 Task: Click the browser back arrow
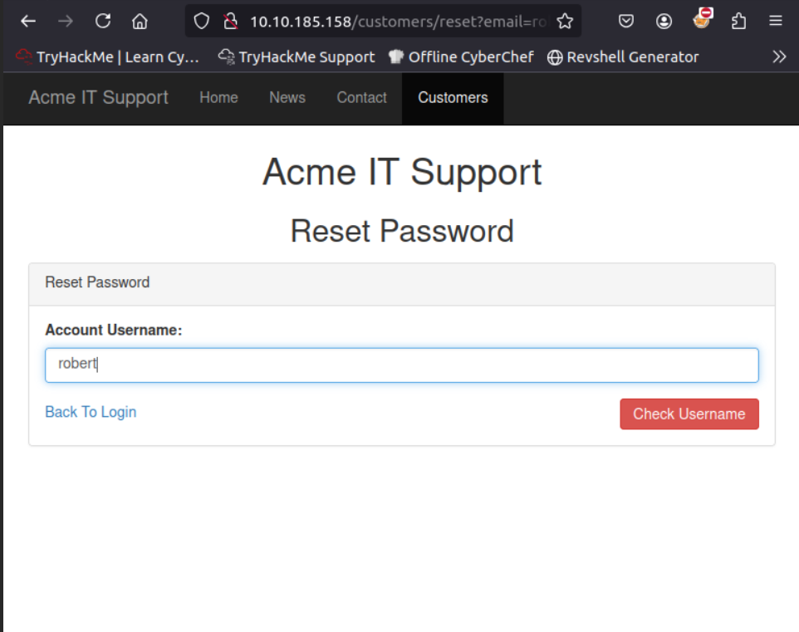click(28, 22)
